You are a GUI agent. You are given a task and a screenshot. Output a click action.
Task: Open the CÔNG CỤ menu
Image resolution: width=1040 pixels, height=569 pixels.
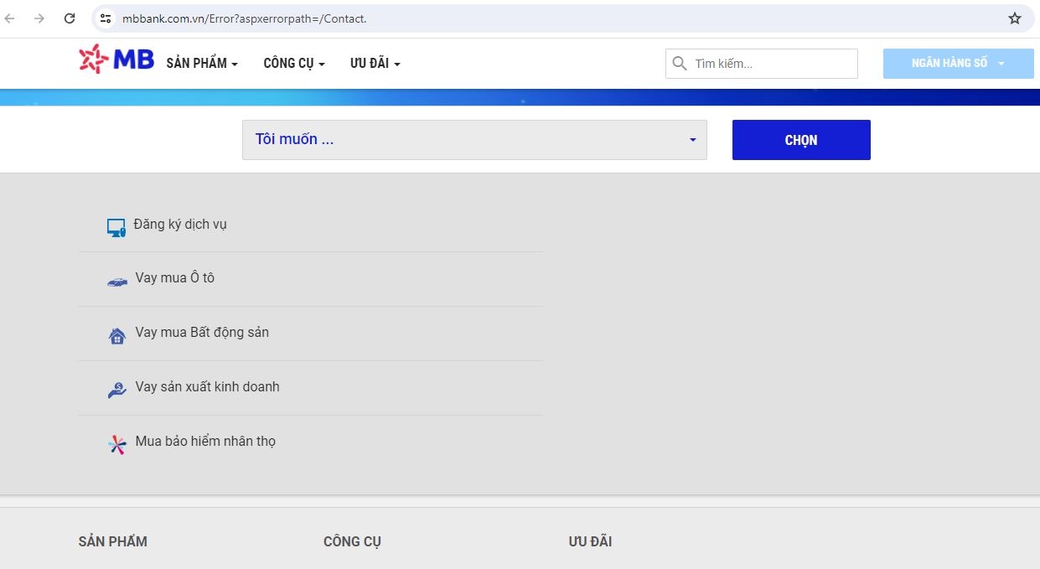(x=294, y=63)
